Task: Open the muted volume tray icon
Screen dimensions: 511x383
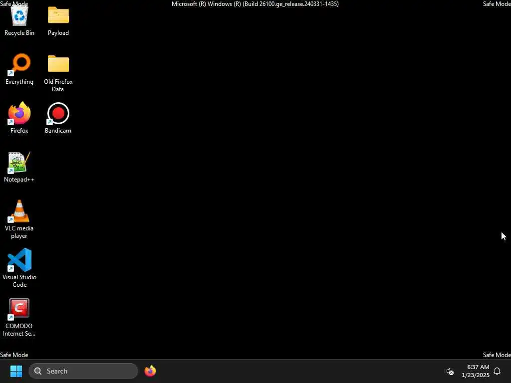Action: pyautogui.click(x=450, y=371)
